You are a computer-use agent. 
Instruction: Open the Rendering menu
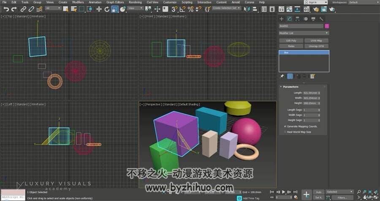click(x=135, y=2)
